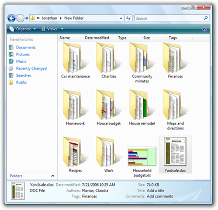
Task: Click the Pictures sidebar icon
Action: [11, 54]
